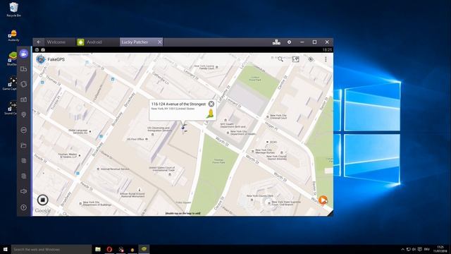Open Opera browser from the taskbar

click(x=109, y=249)
